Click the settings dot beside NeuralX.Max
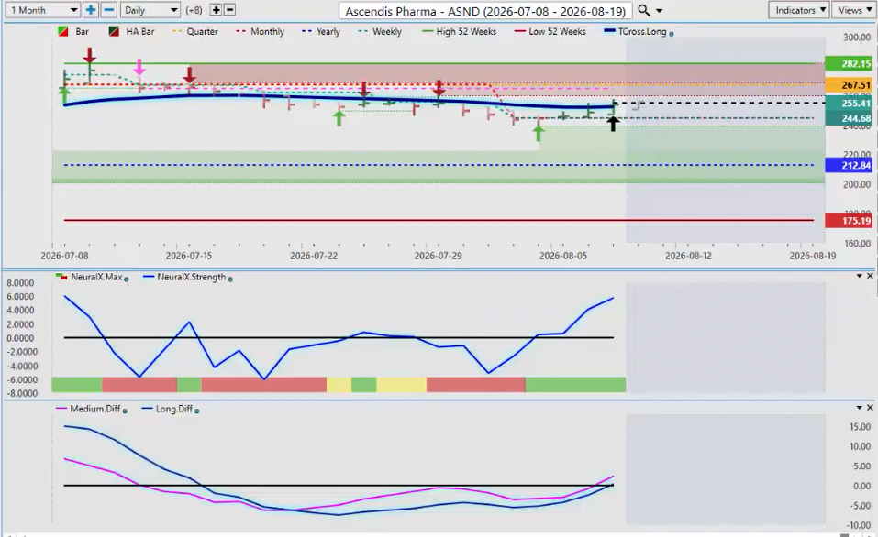 click(127, 279)
